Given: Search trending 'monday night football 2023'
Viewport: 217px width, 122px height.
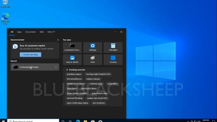Looking at the screenshot, I should pyautogui.click(x=98, y=74).
